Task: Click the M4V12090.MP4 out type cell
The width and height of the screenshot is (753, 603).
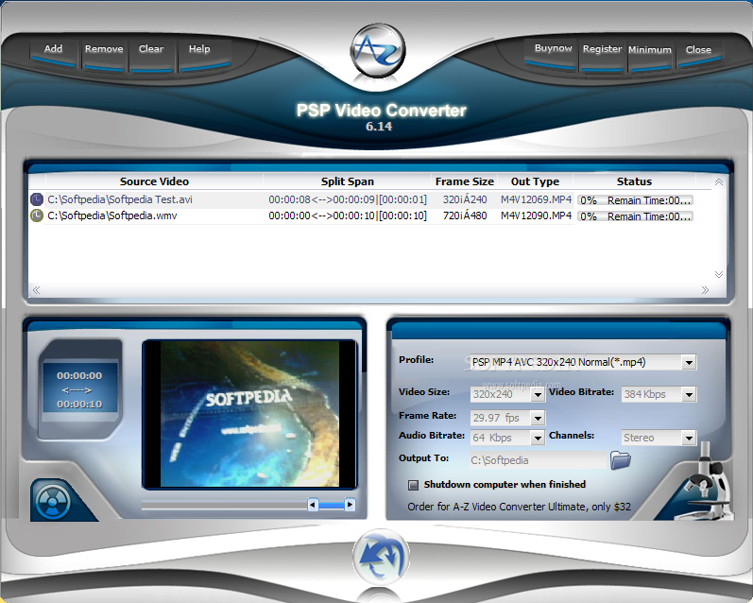Action: click(x=536, y=215)
